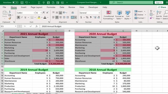Toggle the AutoSave switch
This screenshot has height=94, width=168.
15,2
